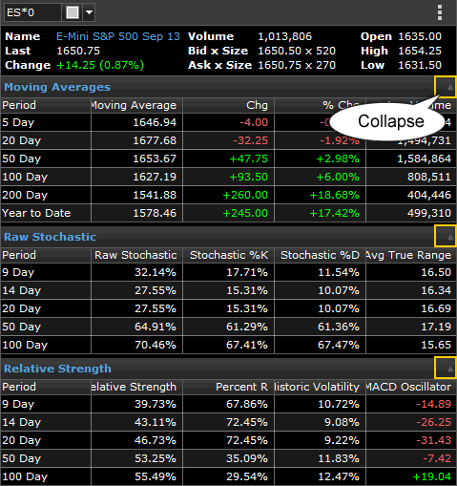Click the Moving Average column header
457x486 pixels.
point(136,105)
